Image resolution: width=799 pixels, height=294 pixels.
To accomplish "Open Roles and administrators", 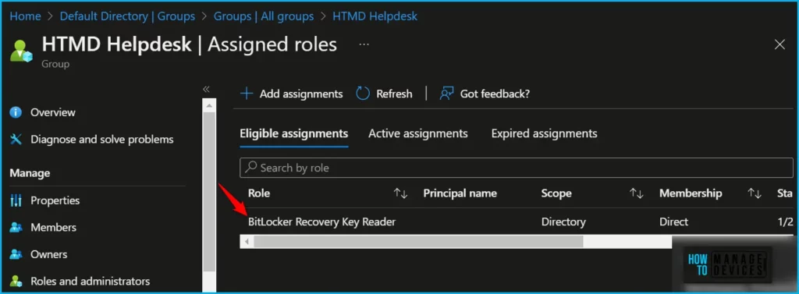I will point(91,282).
